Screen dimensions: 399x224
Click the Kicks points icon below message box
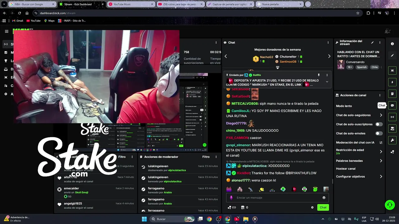[232, 208]
